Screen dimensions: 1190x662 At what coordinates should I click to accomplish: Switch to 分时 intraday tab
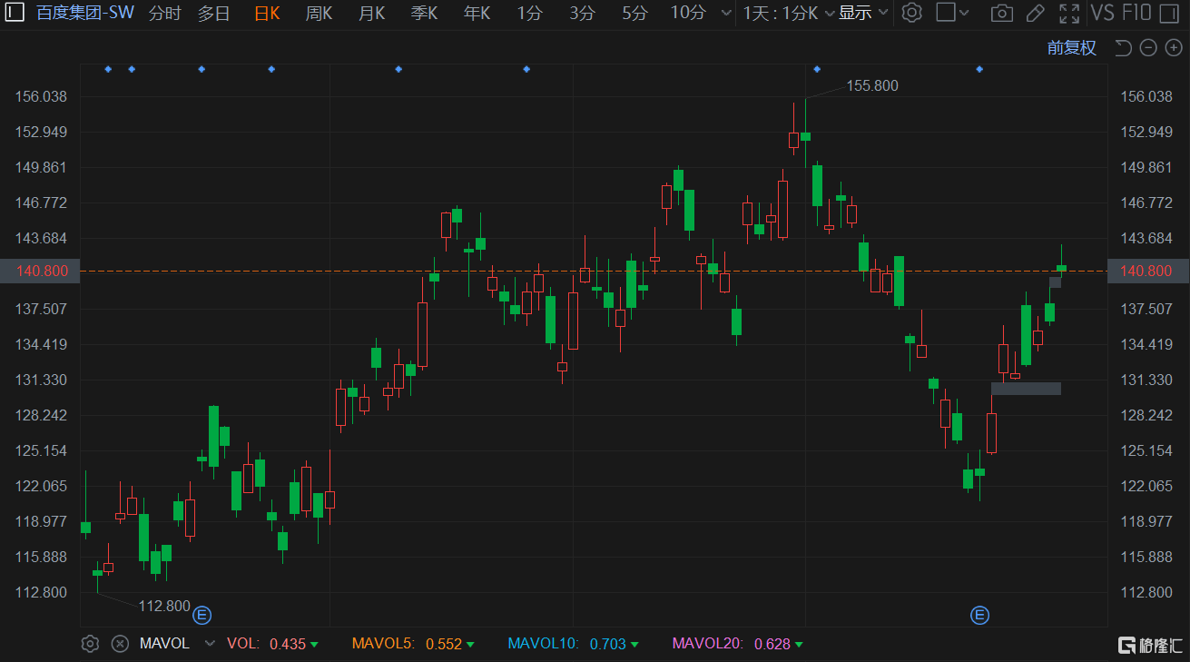pos(164,13)
